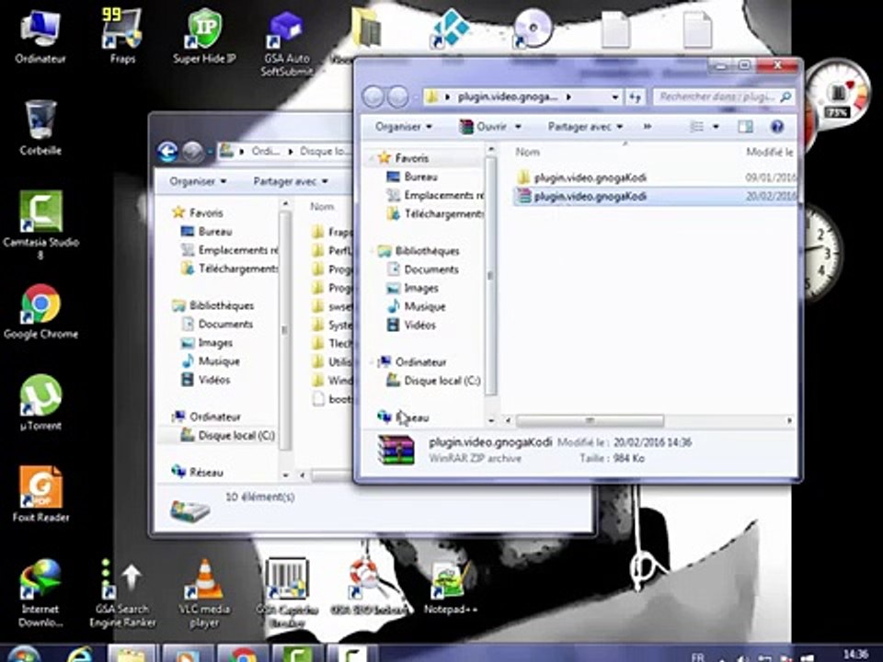Click forward arrow in front plugin window

[x=397, y=97]
